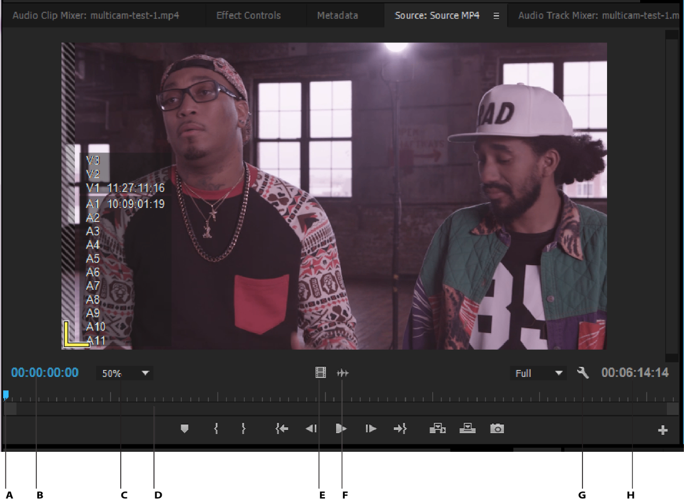This screenshot has height=501, width=684.
Task: Jump to Out point button
Action: coord(400,429)
